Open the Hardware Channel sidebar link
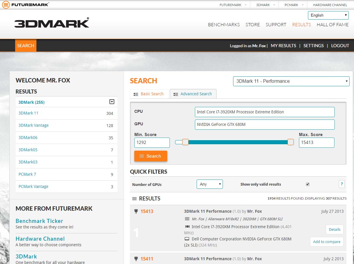 40,239
